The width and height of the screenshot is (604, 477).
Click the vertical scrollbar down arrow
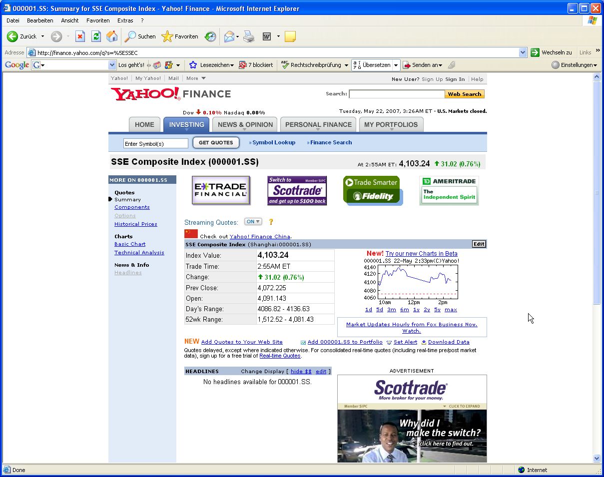[597, 459]
